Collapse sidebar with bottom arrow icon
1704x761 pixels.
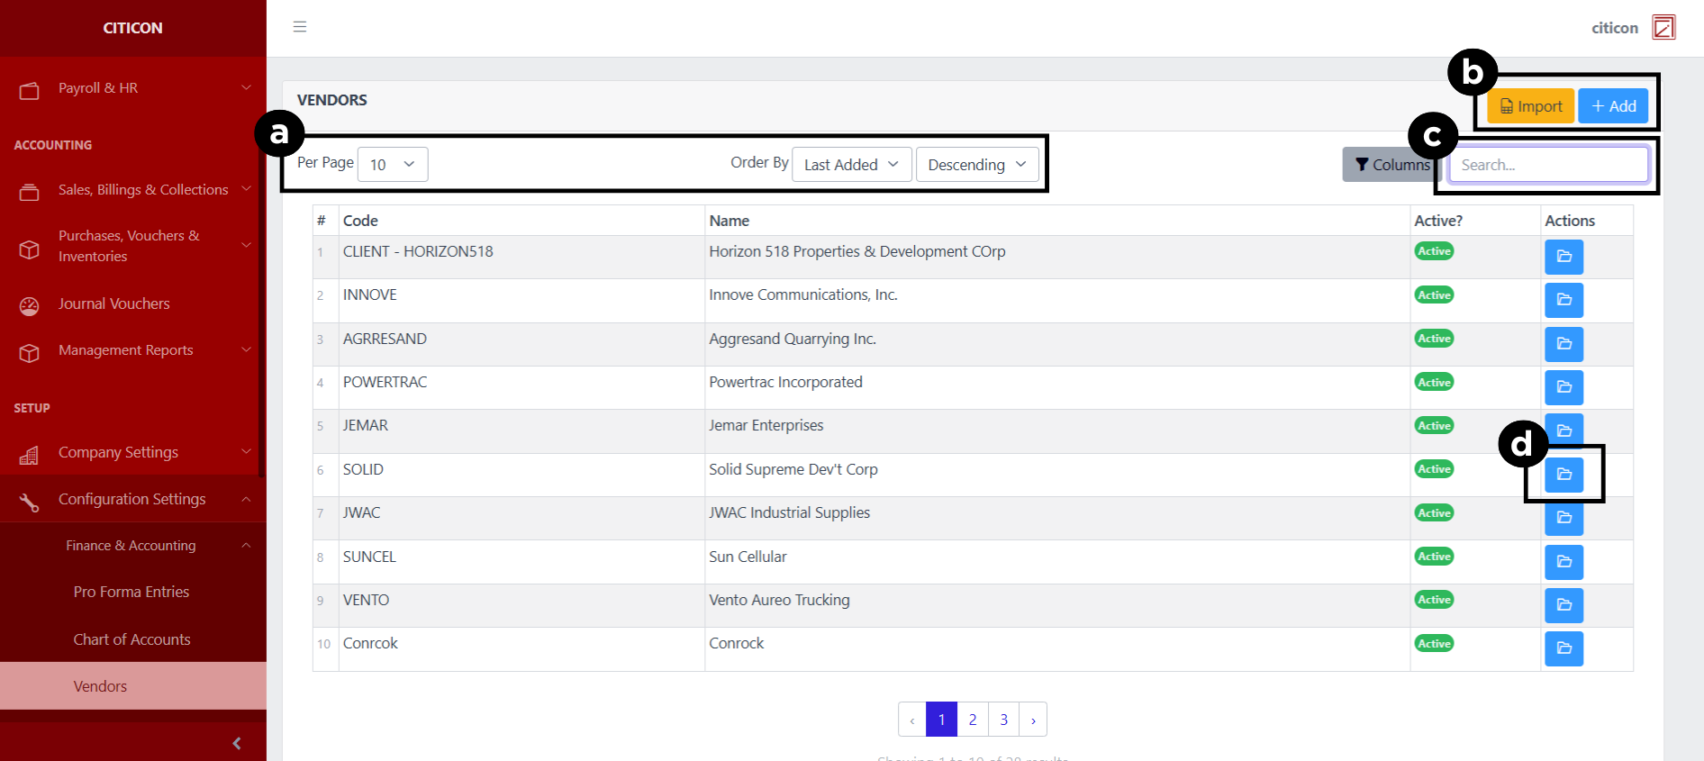237,743
